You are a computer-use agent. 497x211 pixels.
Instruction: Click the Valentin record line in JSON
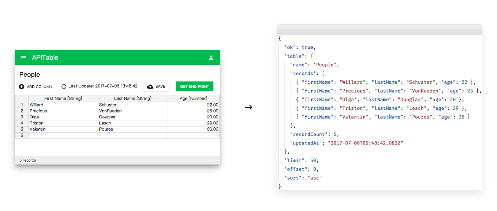click(x=383, y=117)
